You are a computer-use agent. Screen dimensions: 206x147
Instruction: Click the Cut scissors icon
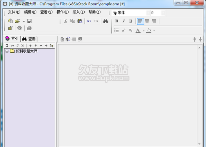pos(66,21)
